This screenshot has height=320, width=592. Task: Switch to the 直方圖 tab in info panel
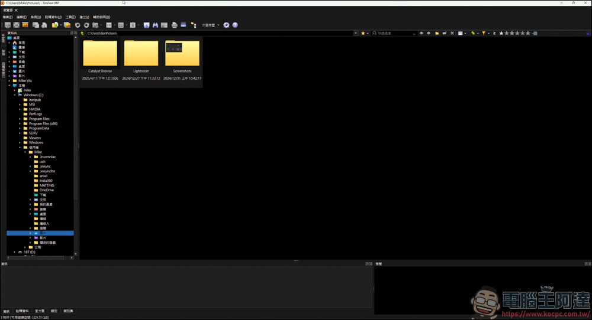40,311
